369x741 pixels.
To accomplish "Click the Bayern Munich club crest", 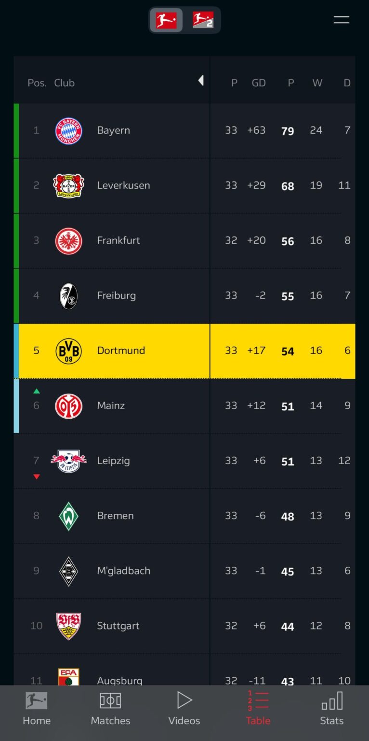I will click(68, 130).
